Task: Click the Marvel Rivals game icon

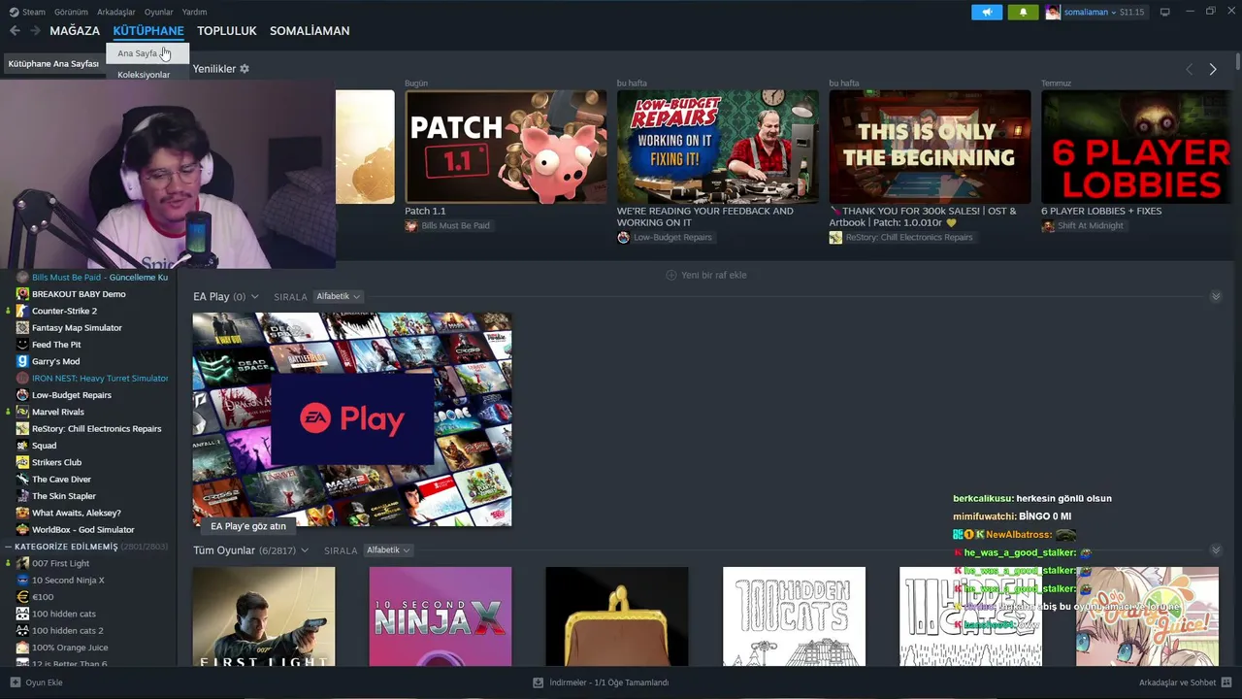Action: coord(22,412)
